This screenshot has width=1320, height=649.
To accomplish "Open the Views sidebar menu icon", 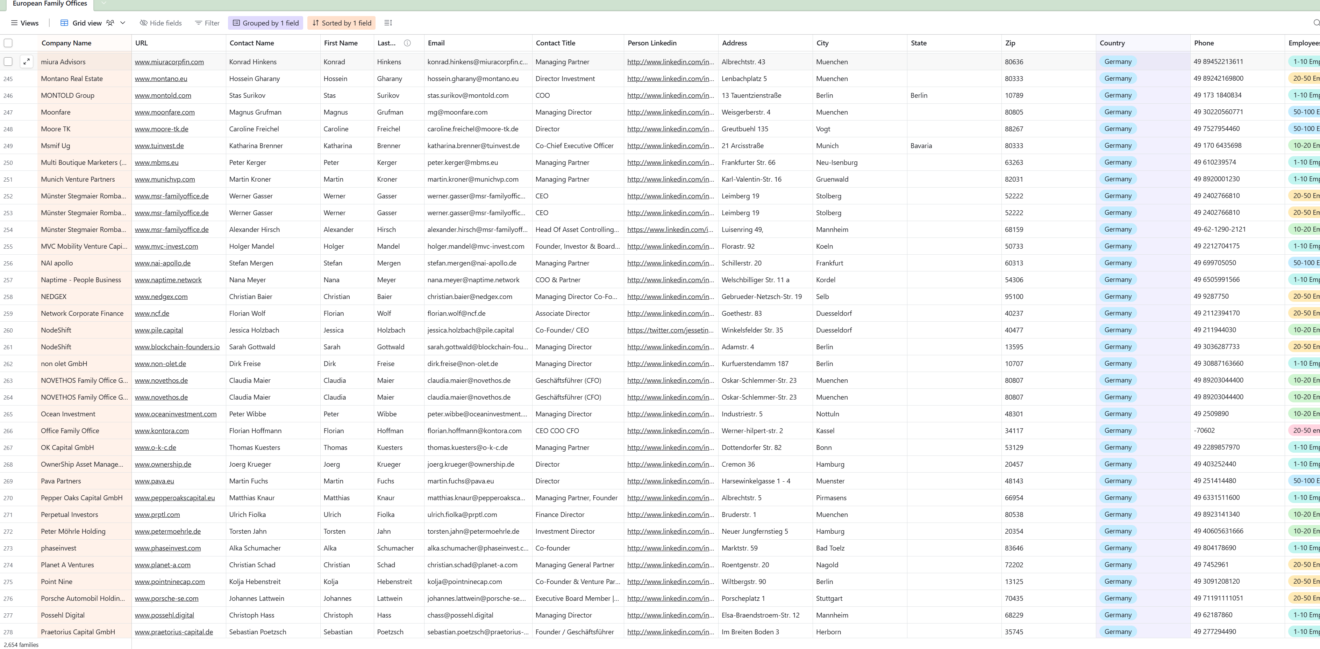I will coord(14,23).
